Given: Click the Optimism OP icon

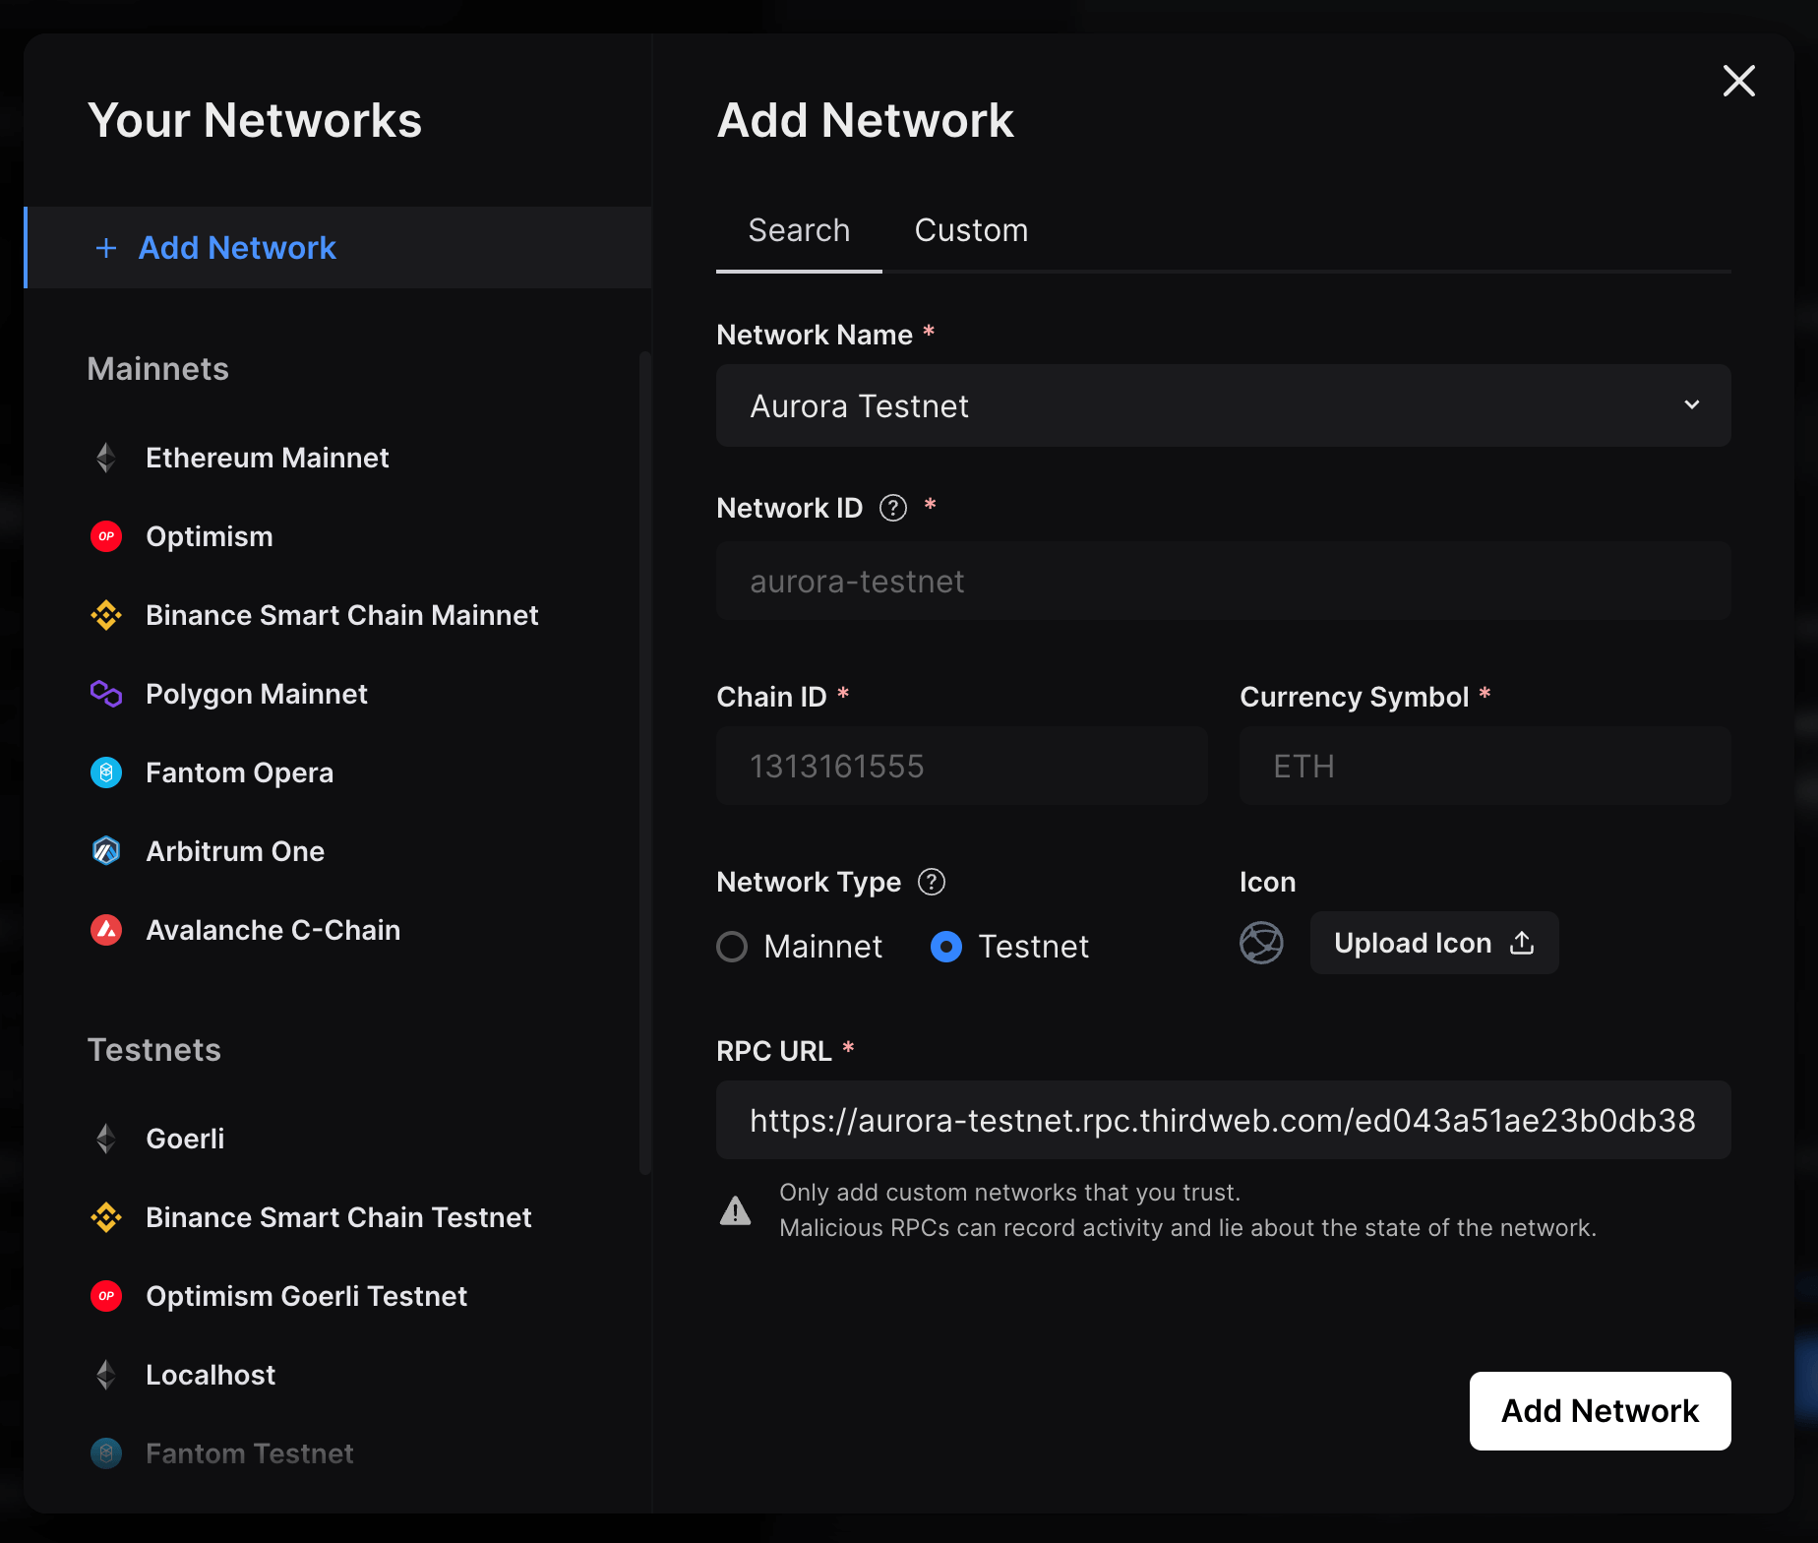Looking at the screenshot, I should click(105, 536).
